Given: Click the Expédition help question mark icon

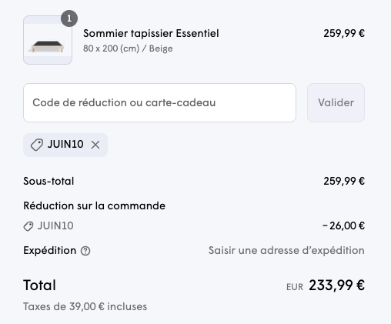Looking at the screenshot, I should click(85, 251).
